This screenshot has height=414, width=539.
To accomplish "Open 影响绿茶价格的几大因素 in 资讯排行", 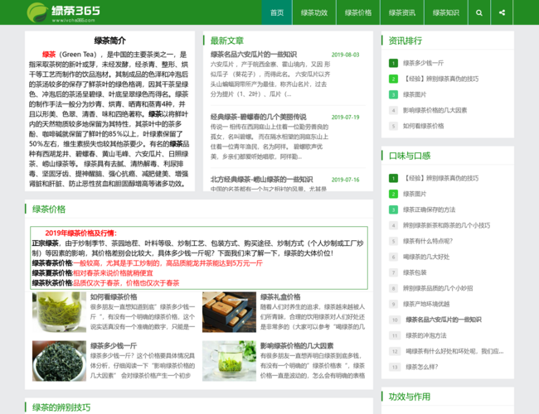I will [435, 110].
